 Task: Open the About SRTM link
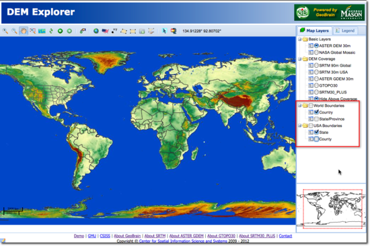(x=155, y=236)
